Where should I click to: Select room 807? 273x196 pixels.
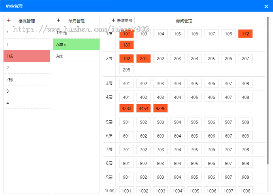tap(228, 163)
